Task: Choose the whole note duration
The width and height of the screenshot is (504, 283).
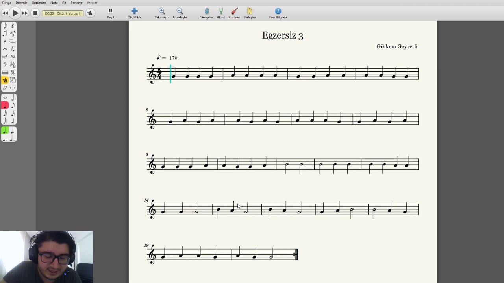Action: 5,98
